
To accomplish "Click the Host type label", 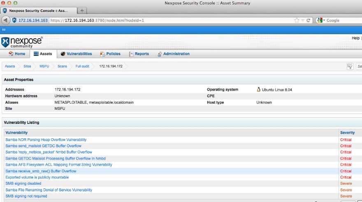I will [216, 102].
